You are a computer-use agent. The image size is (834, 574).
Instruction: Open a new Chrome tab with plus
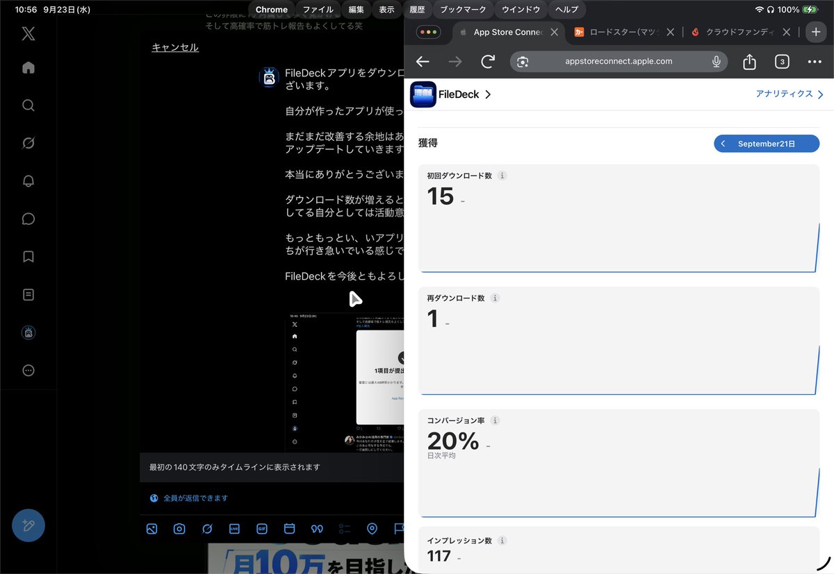point(817,32)
